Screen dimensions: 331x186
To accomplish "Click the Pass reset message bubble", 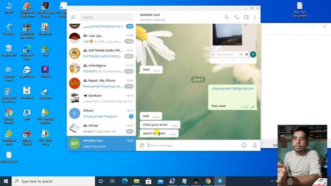I will click(232, 98).
